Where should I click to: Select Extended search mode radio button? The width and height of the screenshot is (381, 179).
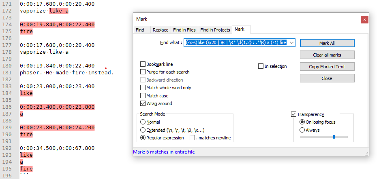143,130
